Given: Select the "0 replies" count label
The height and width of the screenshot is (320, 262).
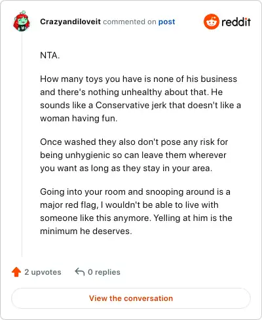Looking at the screenshot, I should (104, 272).
